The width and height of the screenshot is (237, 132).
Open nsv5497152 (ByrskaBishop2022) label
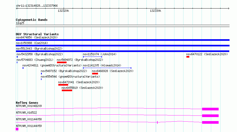(64, 71)
